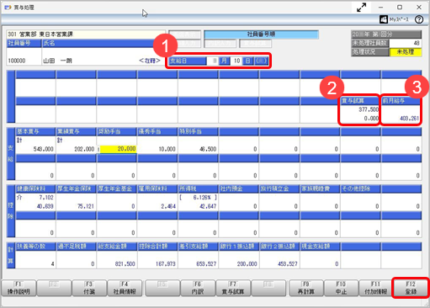Run F7 賞与試算
430x308 pixels.
pos(233,288)
